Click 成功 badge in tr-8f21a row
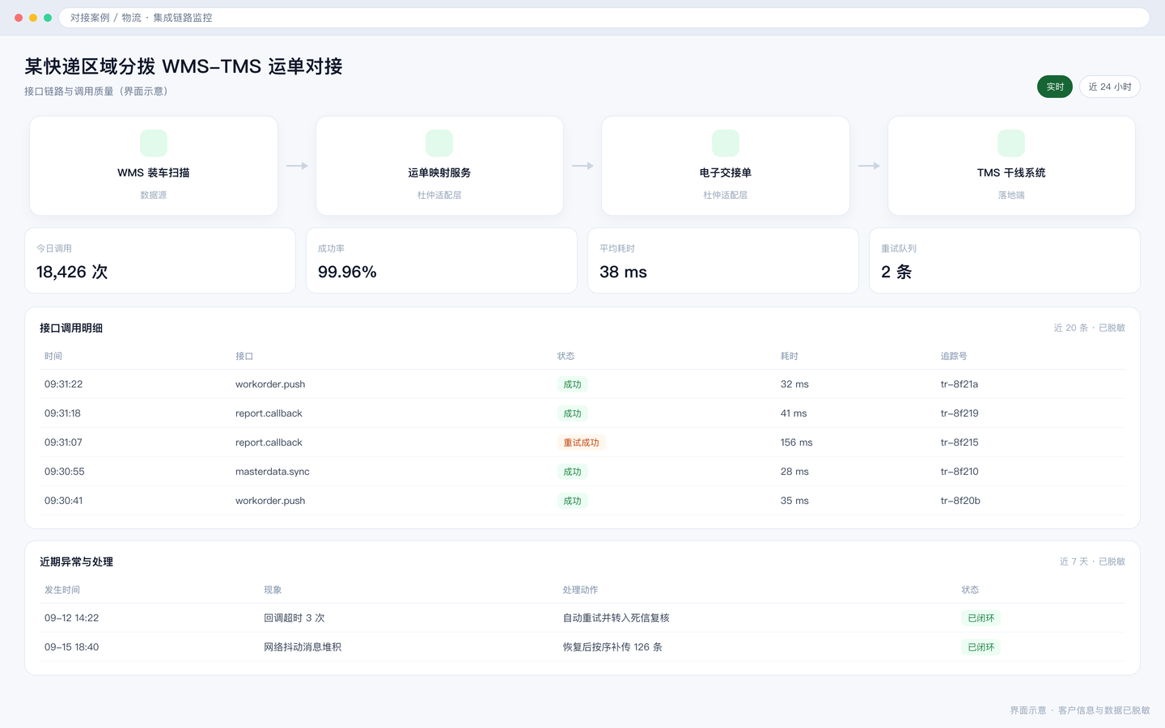1165x728 pixels. (573, 384)
